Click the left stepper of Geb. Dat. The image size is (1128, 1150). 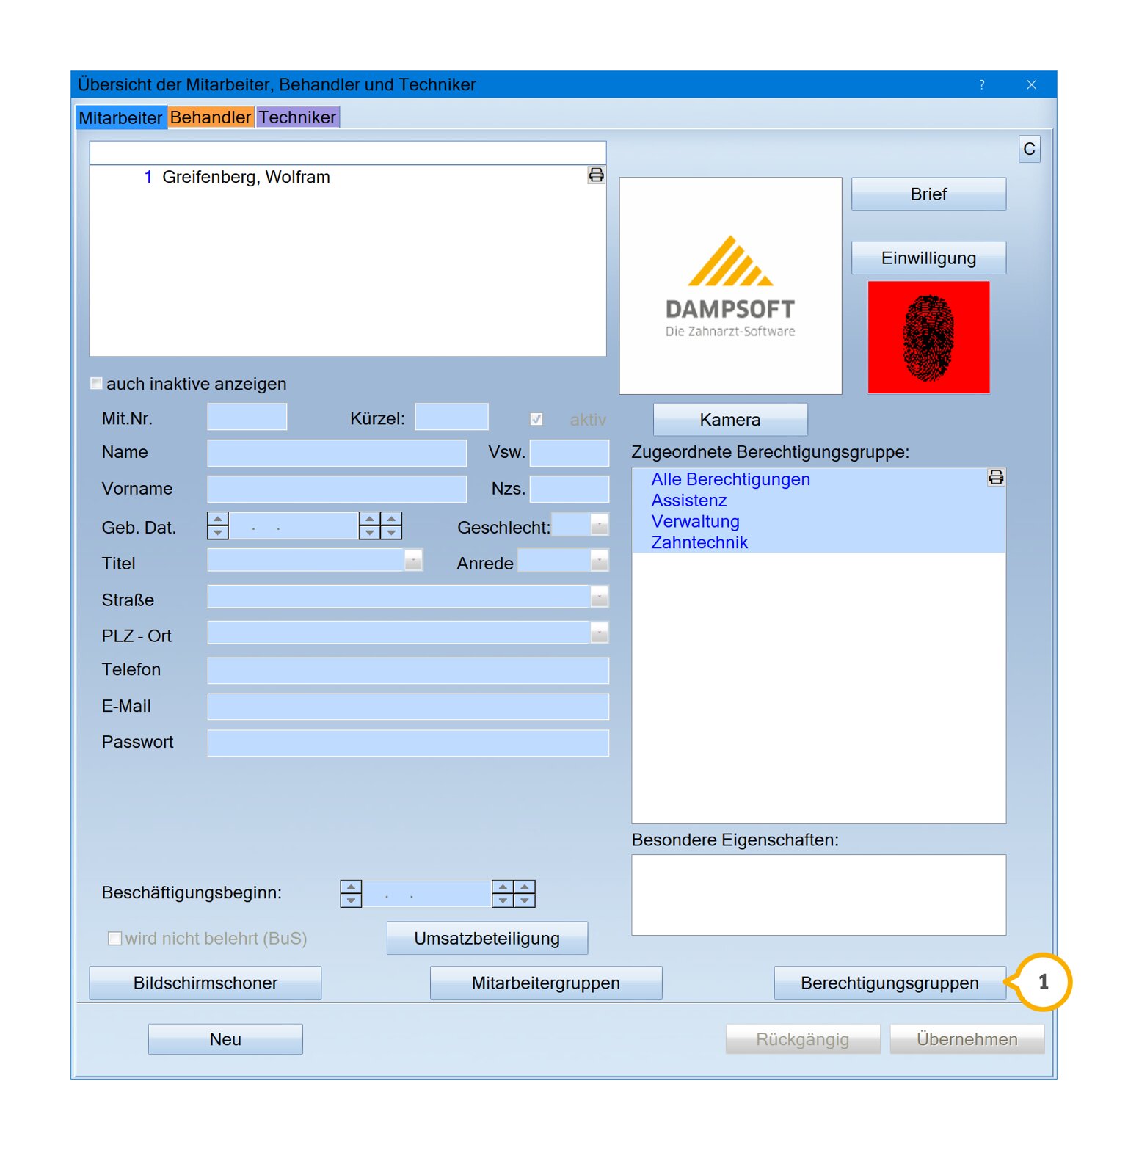(x=218, y=525)
